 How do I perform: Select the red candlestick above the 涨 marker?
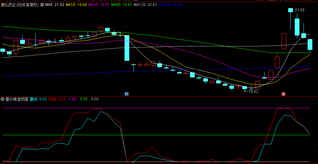point(284,41)
